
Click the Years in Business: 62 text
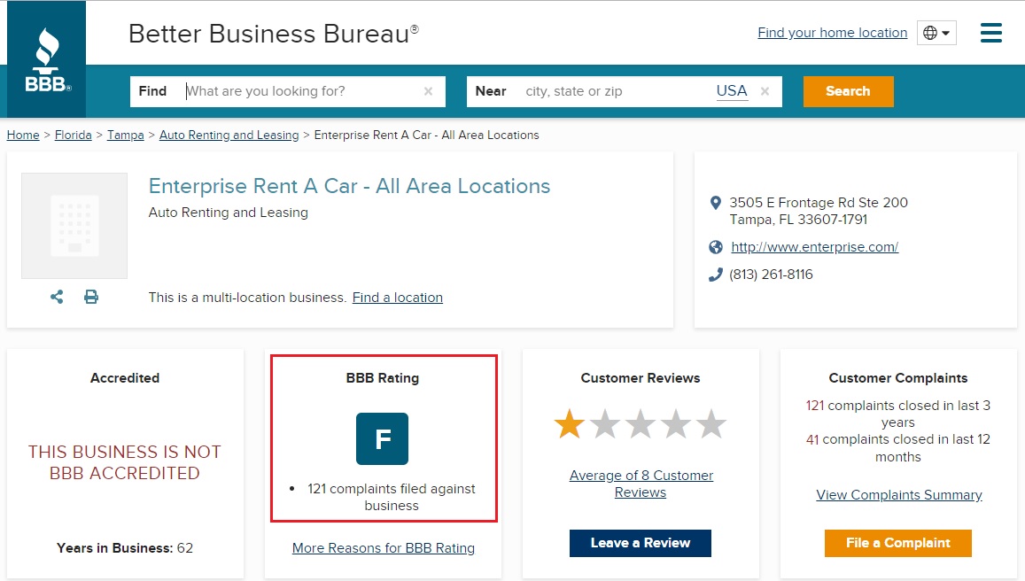coord(125,548)
